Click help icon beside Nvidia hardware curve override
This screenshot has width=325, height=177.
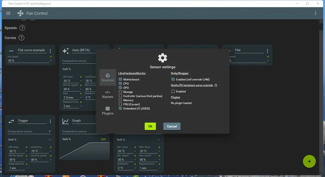[216, 85]
